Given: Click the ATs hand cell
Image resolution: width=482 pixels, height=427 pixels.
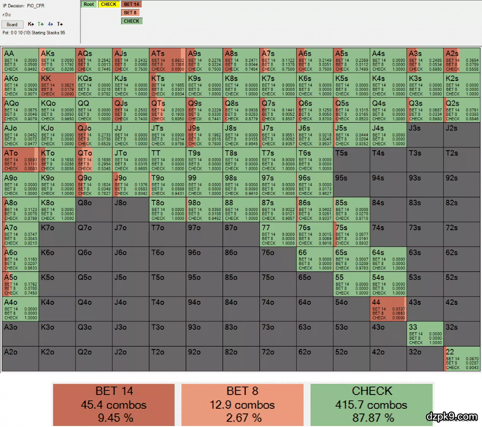Looking at the screenshot, I should tap(168, 60).
